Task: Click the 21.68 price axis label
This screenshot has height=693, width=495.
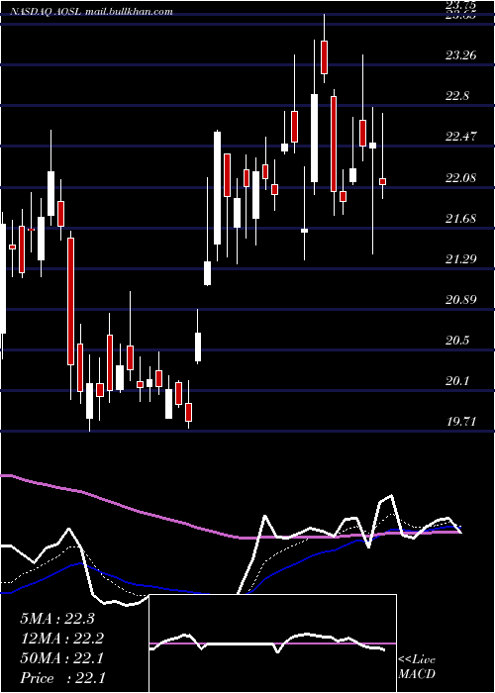Action: pos(461,218)
